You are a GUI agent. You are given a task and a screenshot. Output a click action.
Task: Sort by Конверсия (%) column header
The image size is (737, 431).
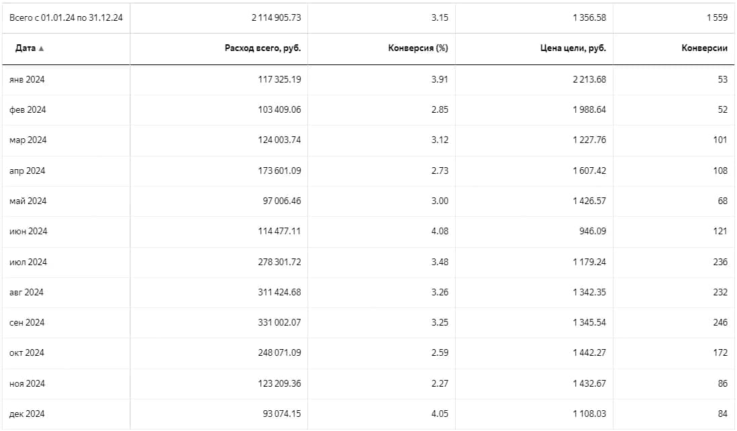pyautogui.click(x=418, y=48)
